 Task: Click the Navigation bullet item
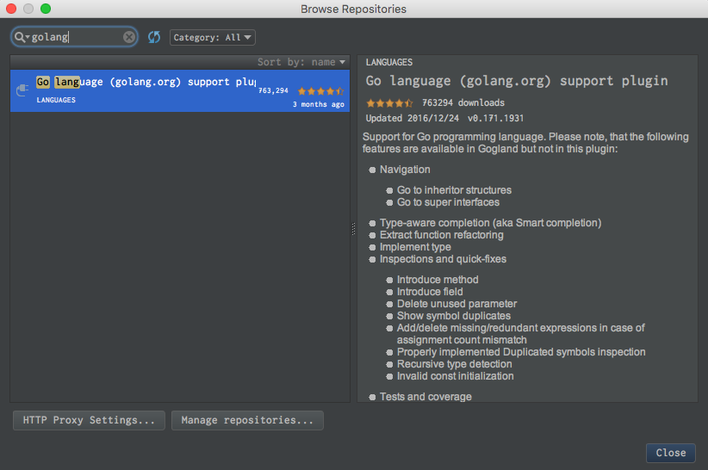click(405, 170)
